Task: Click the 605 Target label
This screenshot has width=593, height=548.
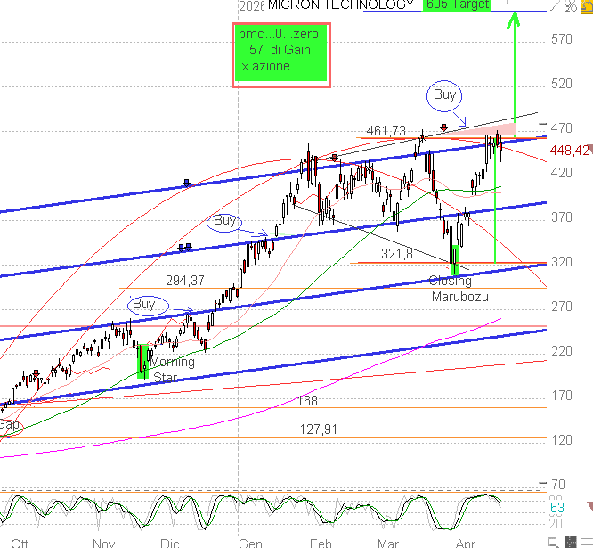Action: (458, 5)
